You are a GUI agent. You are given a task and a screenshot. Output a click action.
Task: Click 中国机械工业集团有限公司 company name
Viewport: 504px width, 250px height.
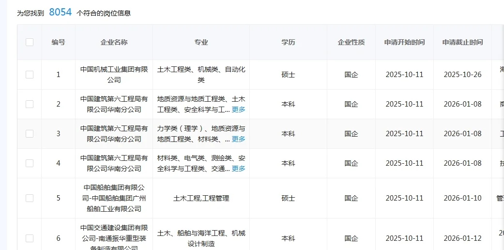pos(114,75)
